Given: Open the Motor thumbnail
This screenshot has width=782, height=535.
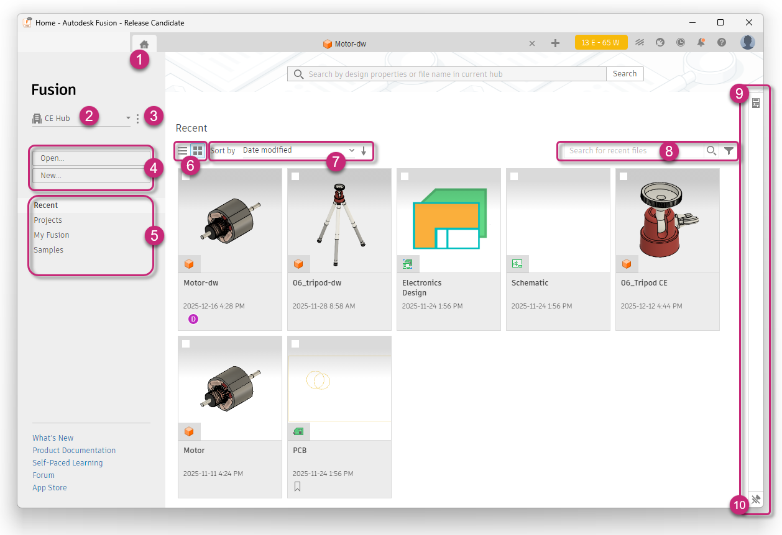Looking at the screenshot, I should (230, 388).
